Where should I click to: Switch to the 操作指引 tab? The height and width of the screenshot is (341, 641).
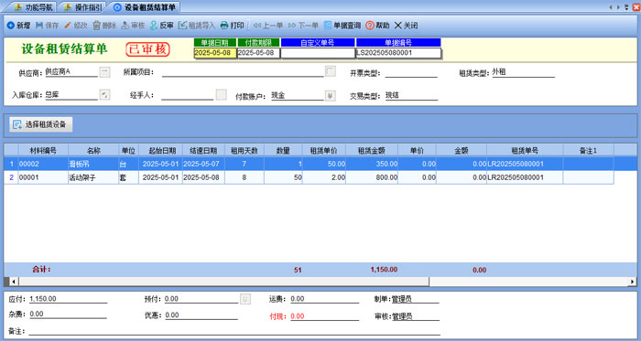pos(83,7)
